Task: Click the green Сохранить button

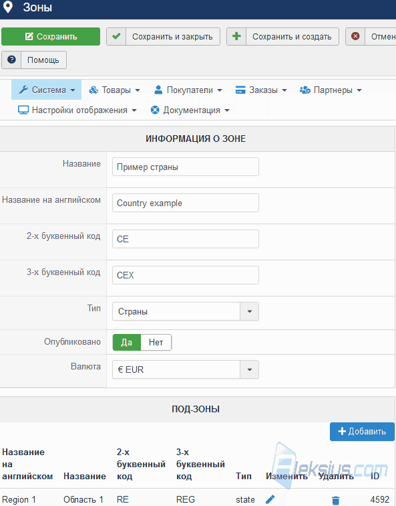Action: click(x=51, y=36)
